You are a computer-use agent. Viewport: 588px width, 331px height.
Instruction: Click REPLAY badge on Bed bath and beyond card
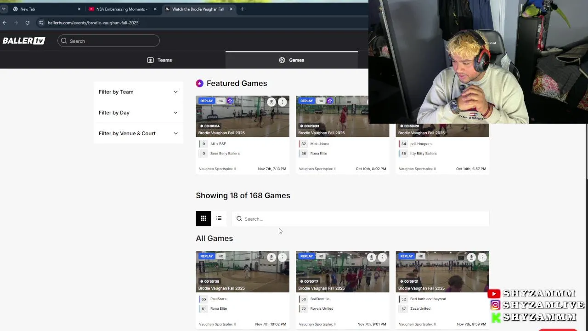tap(407, 256)
